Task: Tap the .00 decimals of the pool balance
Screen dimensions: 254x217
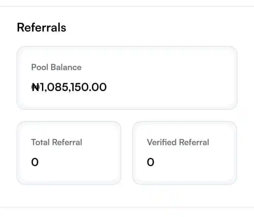Action: pyautogui.click(x=98, y=87)
